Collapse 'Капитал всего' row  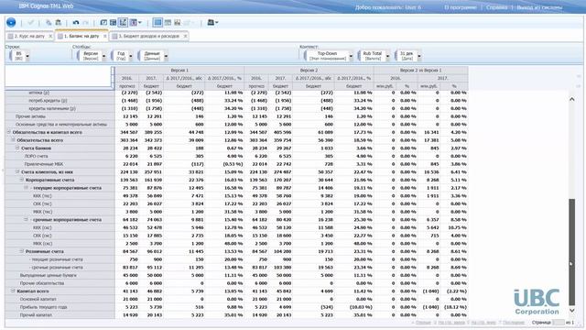13,291
